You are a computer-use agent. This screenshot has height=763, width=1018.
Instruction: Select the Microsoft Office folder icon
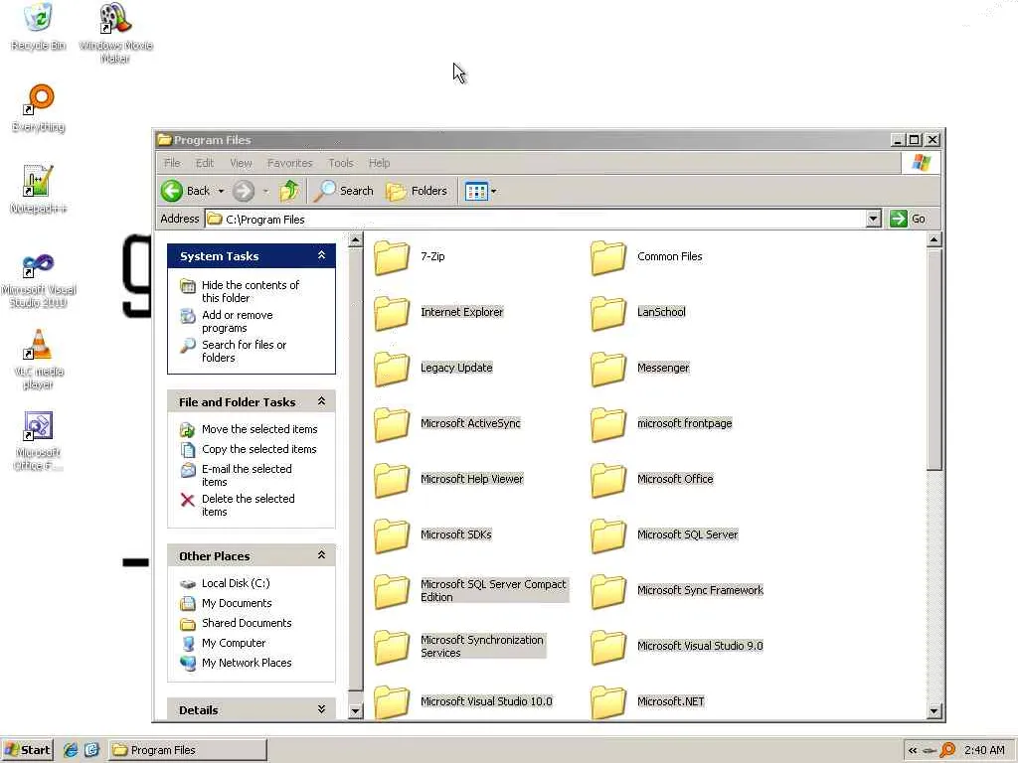pos(608,480)
